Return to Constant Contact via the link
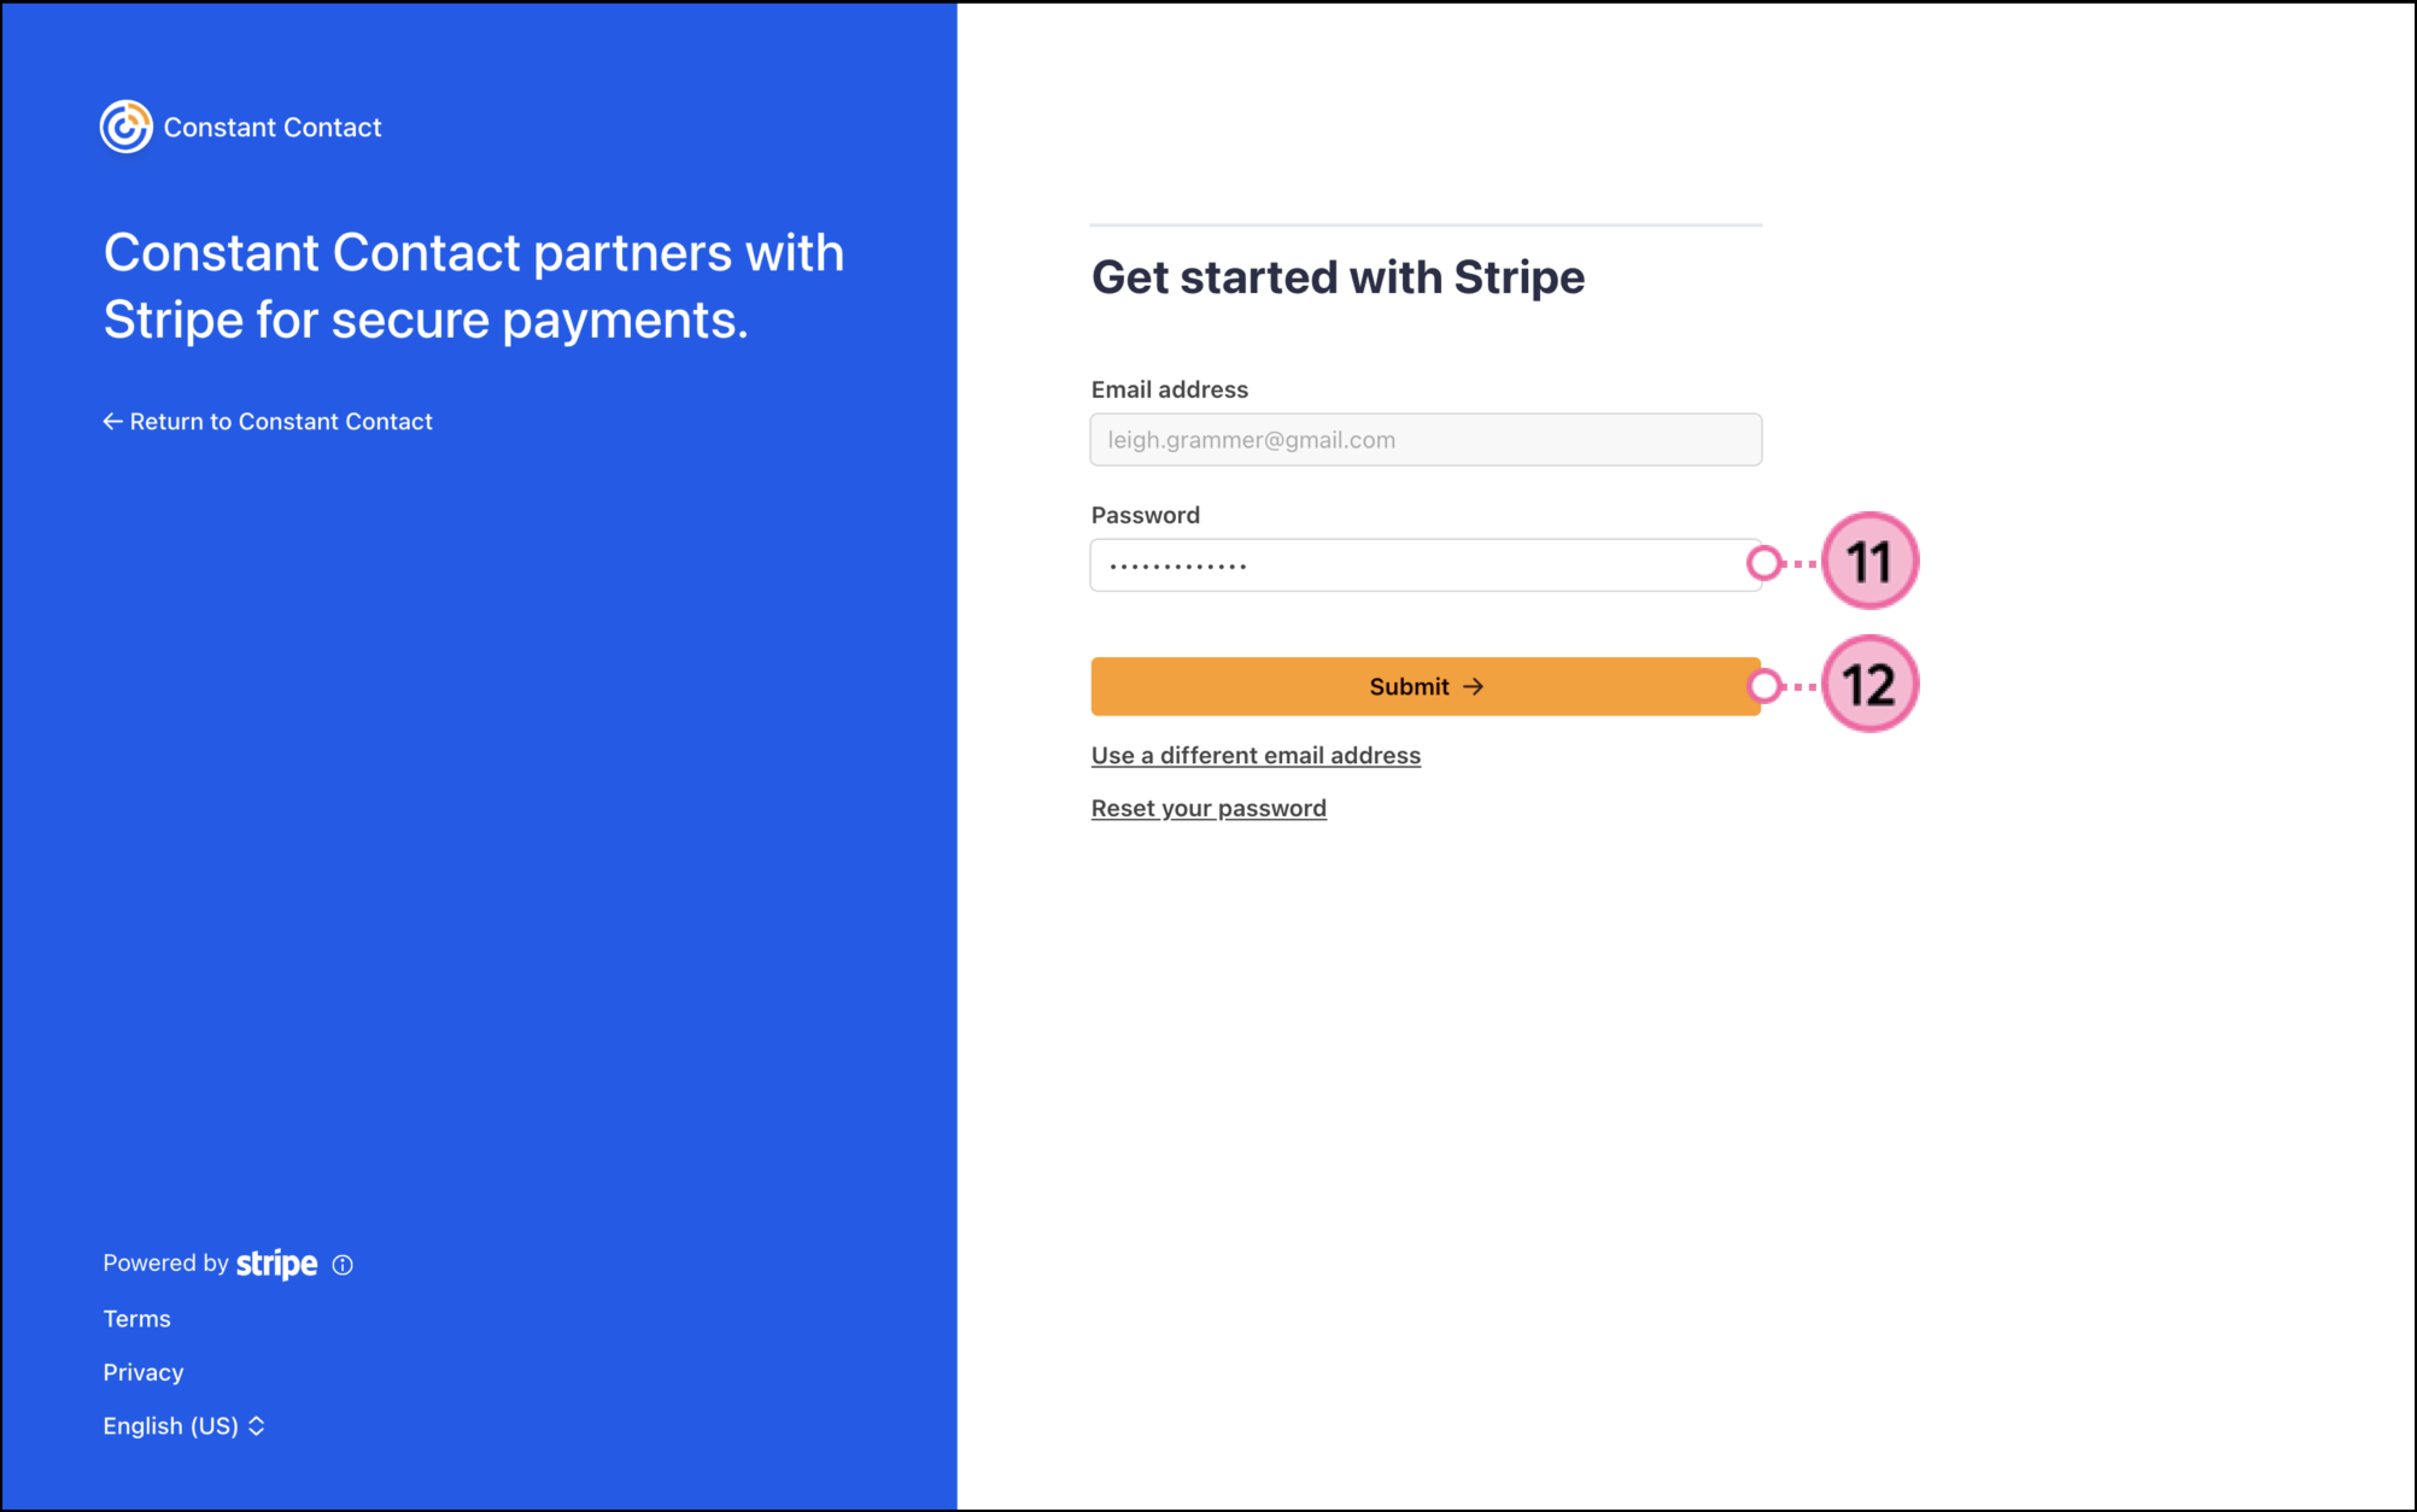 281,422
